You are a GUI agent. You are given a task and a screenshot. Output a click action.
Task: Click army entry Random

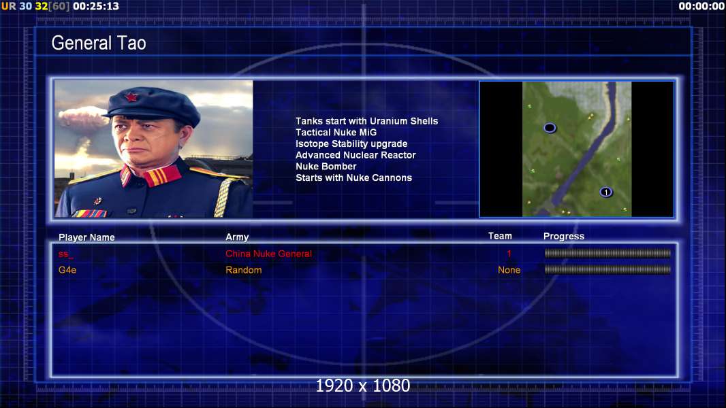pyautogui.click(x=244, y=270)
